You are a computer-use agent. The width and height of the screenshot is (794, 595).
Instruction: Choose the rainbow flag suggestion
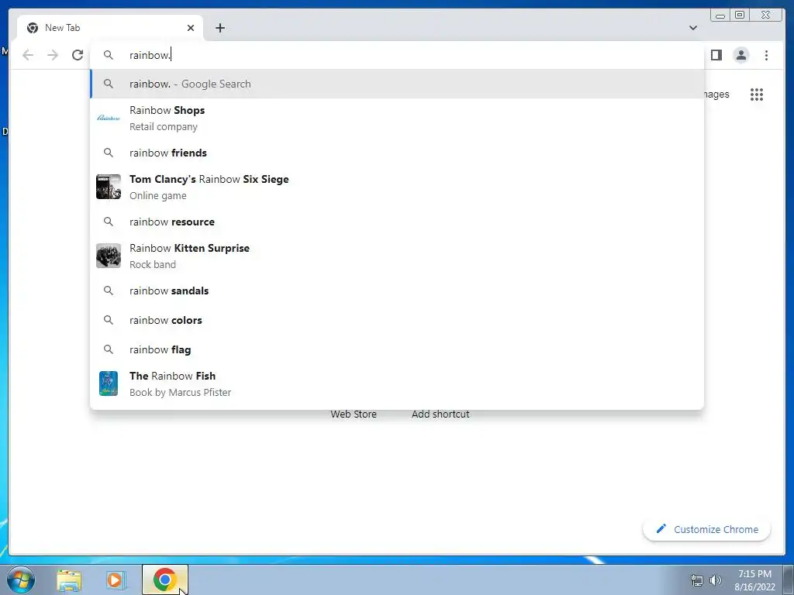(x=397, y=349)
